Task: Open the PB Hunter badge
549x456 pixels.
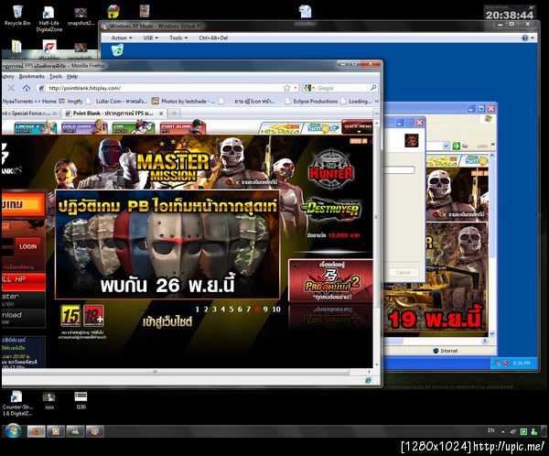Action: coord(331,170)
